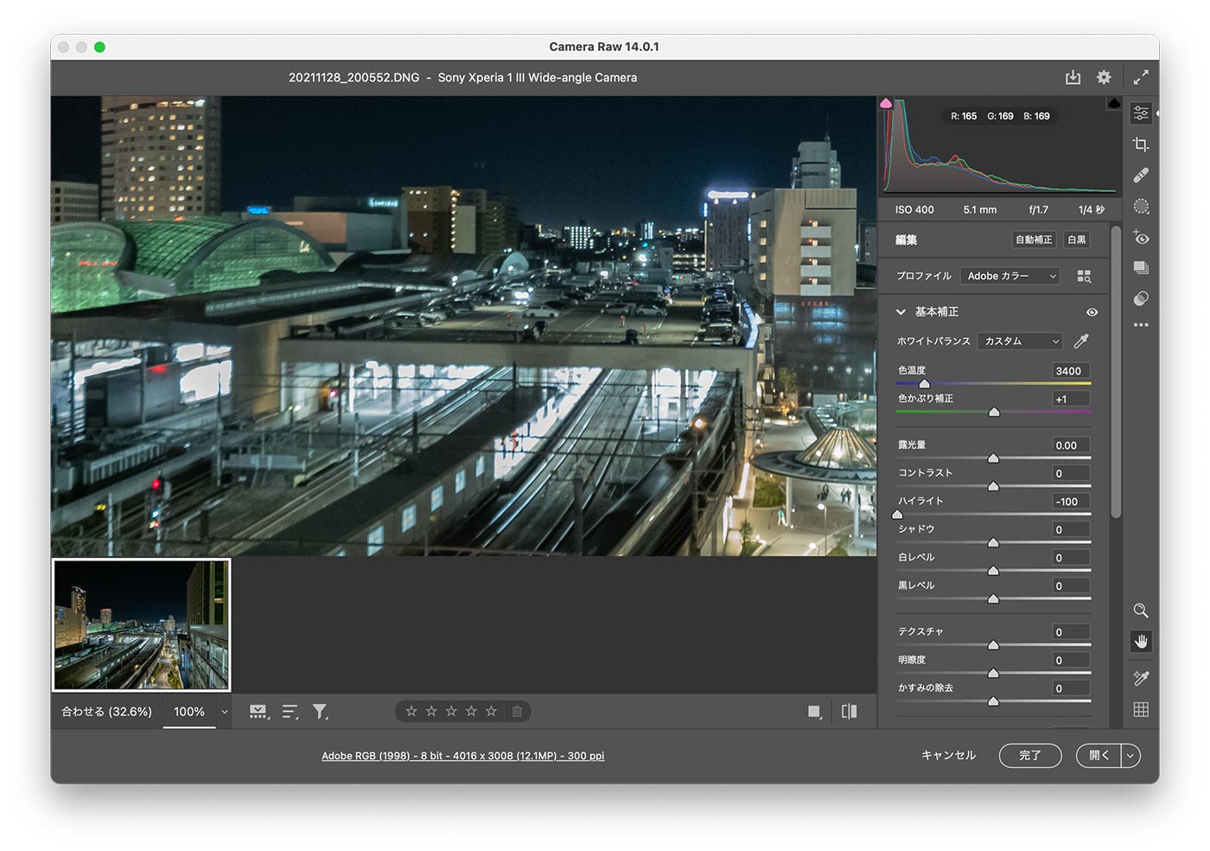Select the Crop and Rotate tool
The width and height of the screenshot is (1210, 851).
1141,144
